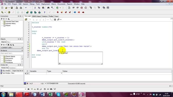Viewport: 173px width, 97px height.
Task: Click the New file icon in toolbar
Action: pos(2,8)
